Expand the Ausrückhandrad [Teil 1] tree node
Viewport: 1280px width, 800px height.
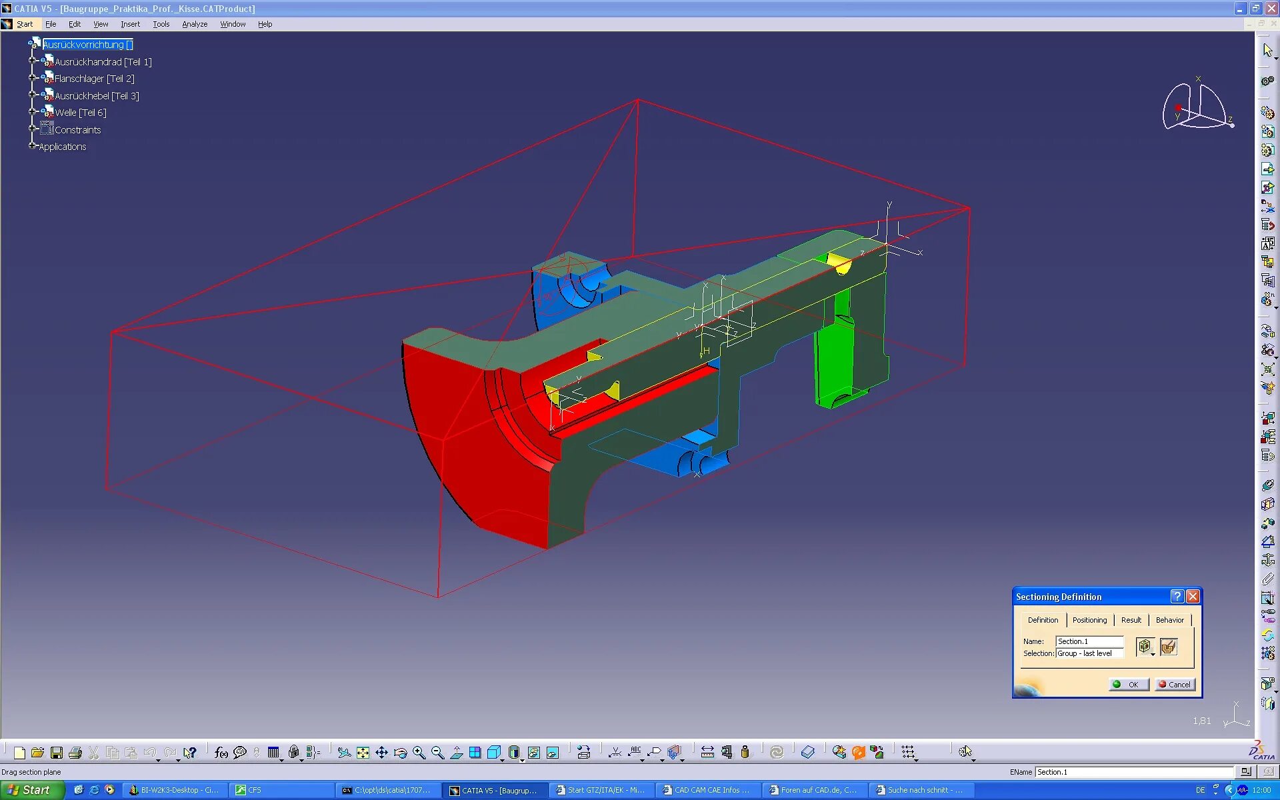tap(32, 61)
